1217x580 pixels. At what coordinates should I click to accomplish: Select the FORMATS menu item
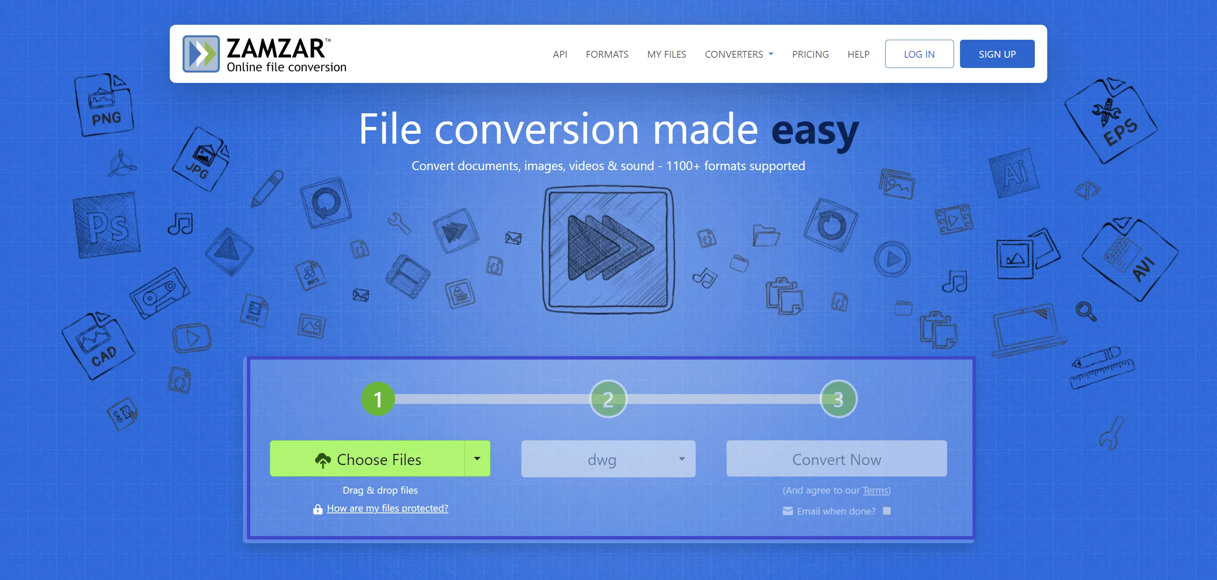point(607,53)
